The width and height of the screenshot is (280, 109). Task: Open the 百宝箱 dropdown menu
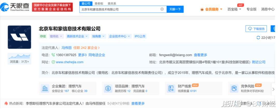point(234,10)
